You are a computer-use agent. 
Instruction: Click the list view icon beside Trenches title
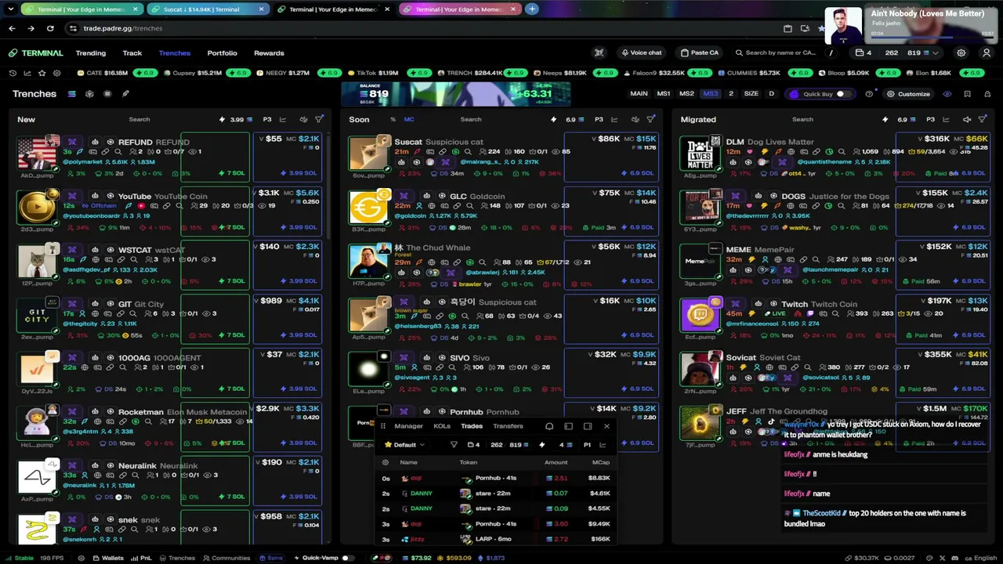[x=71, y=94]
